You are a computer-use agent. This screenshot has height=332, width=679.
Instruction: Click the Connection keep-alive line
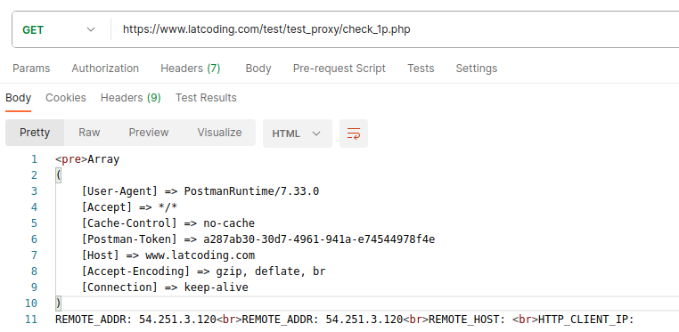pyautogui.click(x=165, y=287)
